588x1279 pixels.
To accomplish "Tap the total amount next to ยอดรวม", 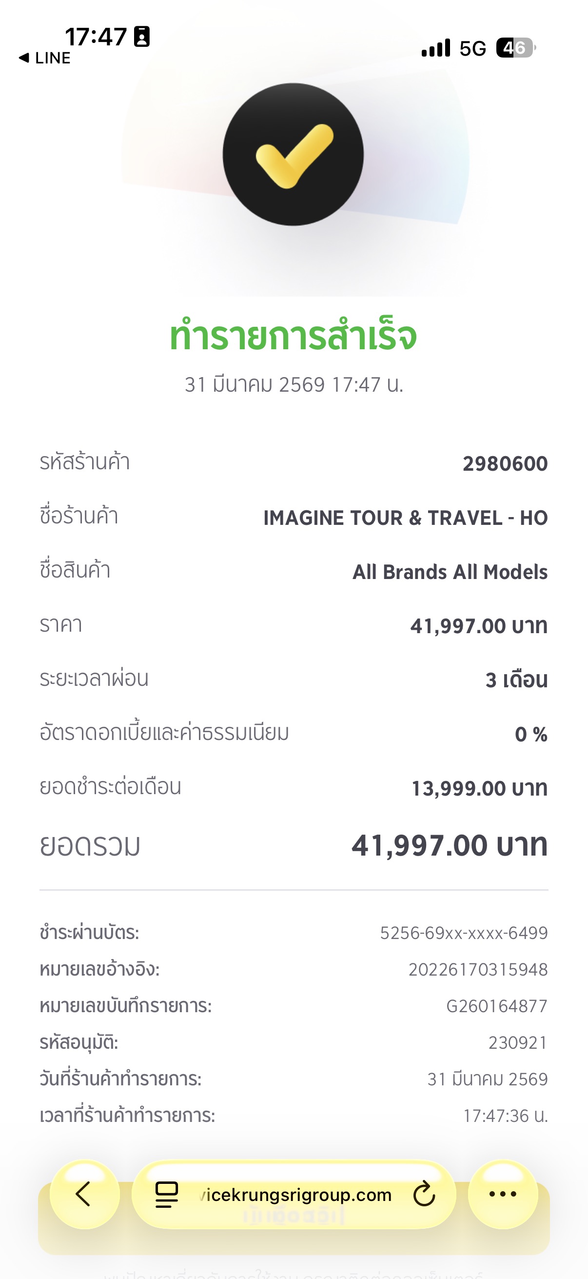I will coord(449,845).
